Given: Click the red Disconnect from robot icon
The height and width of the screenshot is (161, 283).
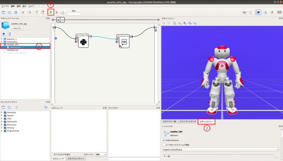Looking at the screenshot, I should tap(44, 12).
